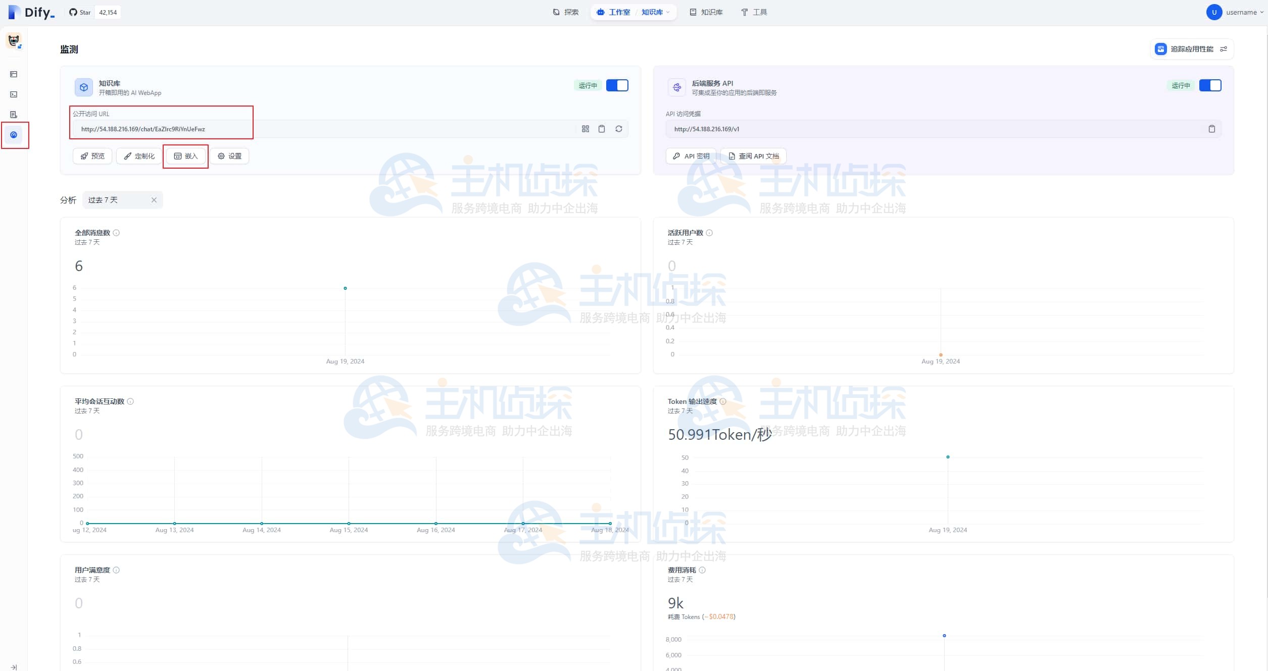The width and height of the screenshot is (1268, 671).
Task: Open the API 密钥 button
Action: pyautogui.click(x=691, y=156)
